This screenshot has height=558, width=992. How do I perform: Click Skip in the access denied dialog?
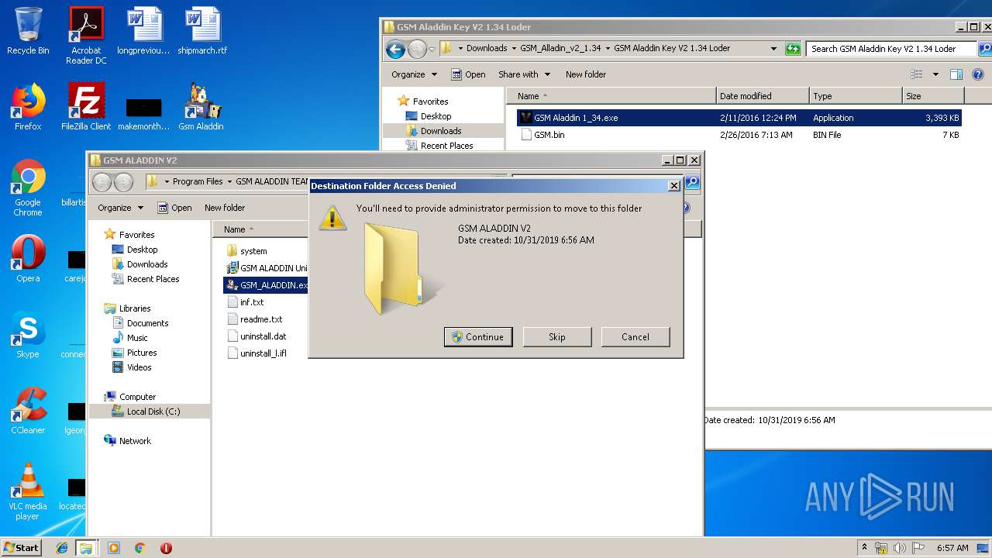click(x=557, y=337)
